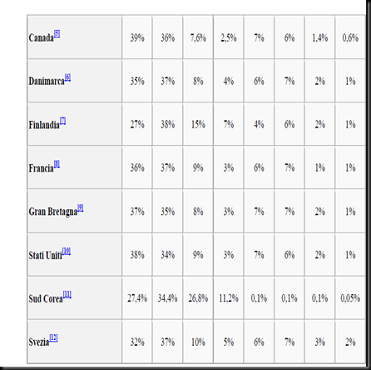Select the 15% value for Finlandia

click(x=198, y=124)
